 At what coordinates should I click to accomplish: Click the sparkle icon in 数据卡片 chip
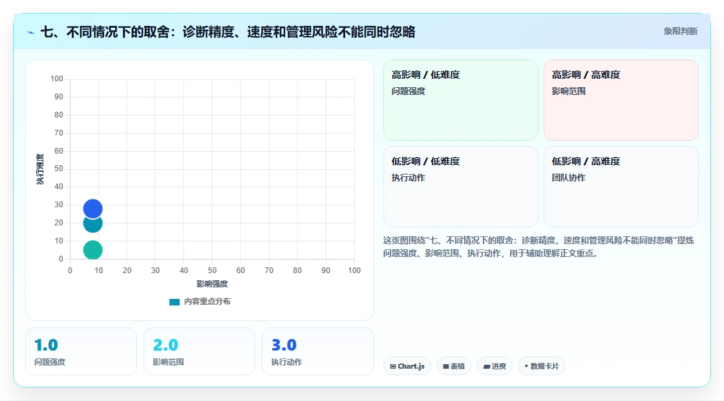(x=526, y=366)
